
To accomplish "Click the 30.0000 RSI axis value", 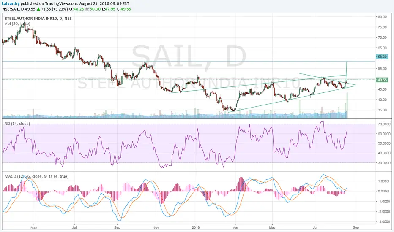I will click(x=384, y=163).
